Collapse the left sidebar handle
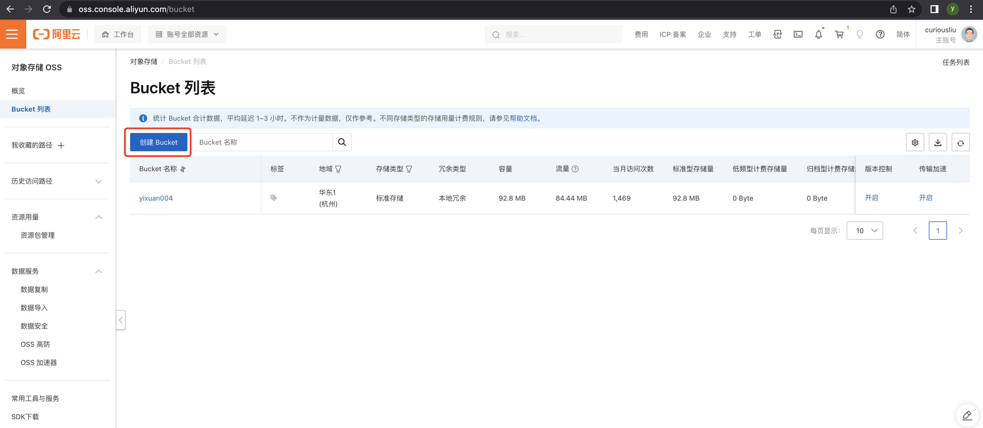This screenshot has height=428, width=983. click(121, 320)
